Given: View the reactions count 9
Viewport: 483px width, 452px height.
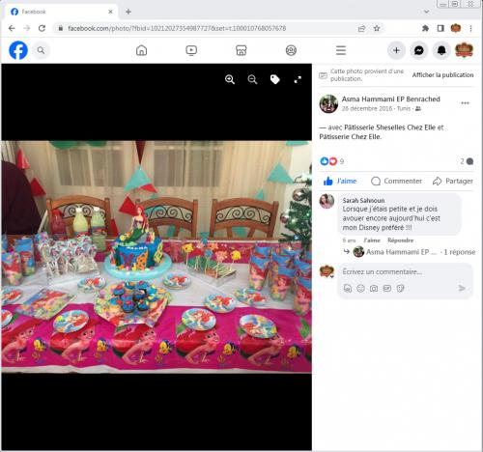Looking at the screenshot, I should (x=342, y=161).
